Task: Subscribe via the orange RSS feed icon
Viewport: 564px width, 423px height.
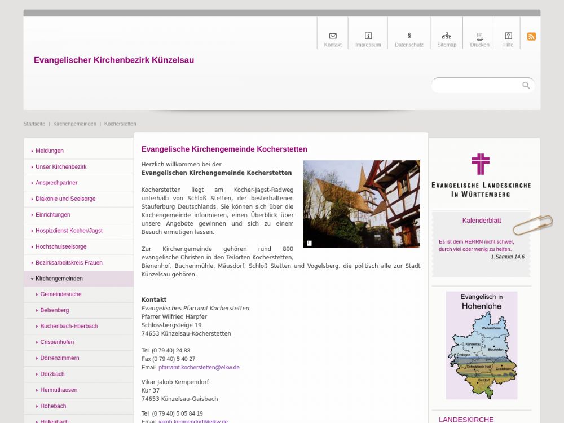Action: click(531, 37)
